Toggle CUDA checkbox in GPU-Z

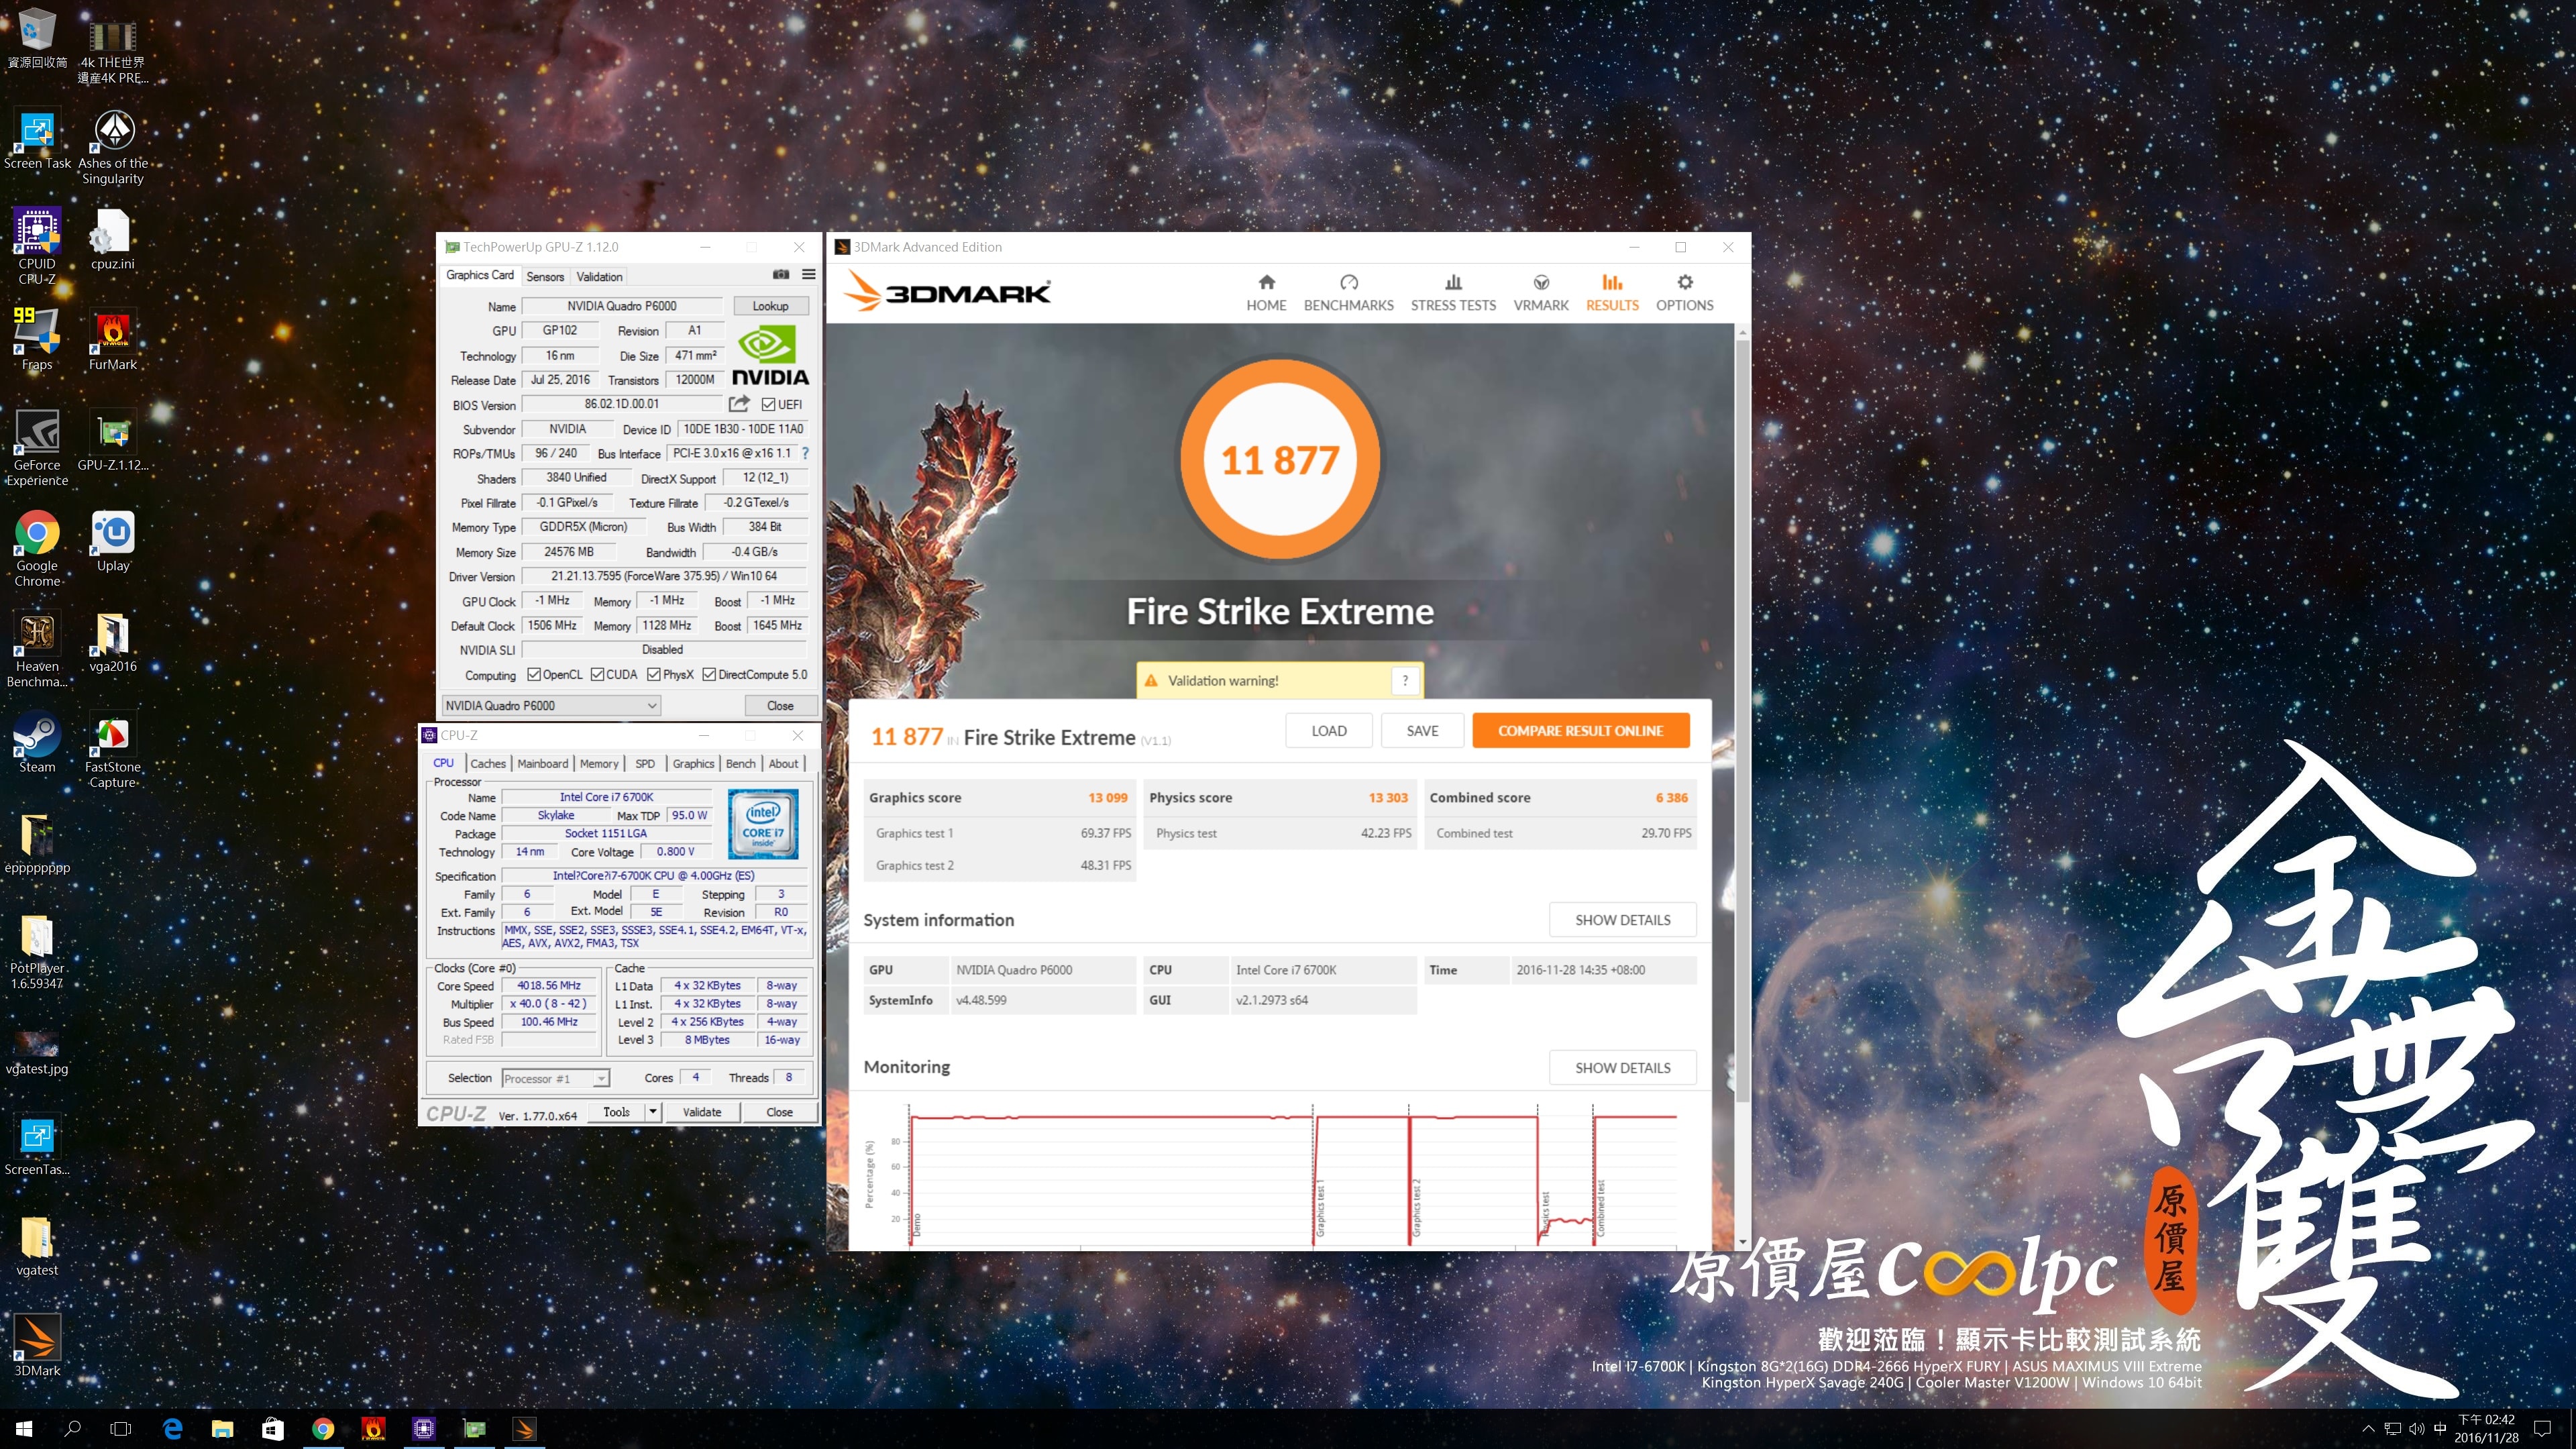click(597, 674)
